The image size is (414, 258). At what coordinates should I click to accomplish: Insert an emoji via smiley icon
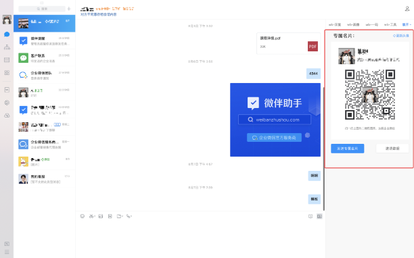point(83,216)
